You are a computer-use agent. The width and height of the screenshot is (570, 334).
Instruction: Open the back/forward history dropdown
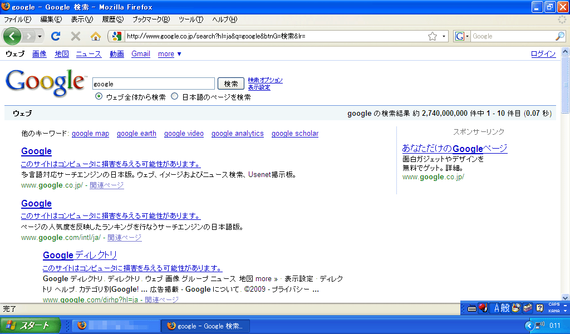point(40,36)
